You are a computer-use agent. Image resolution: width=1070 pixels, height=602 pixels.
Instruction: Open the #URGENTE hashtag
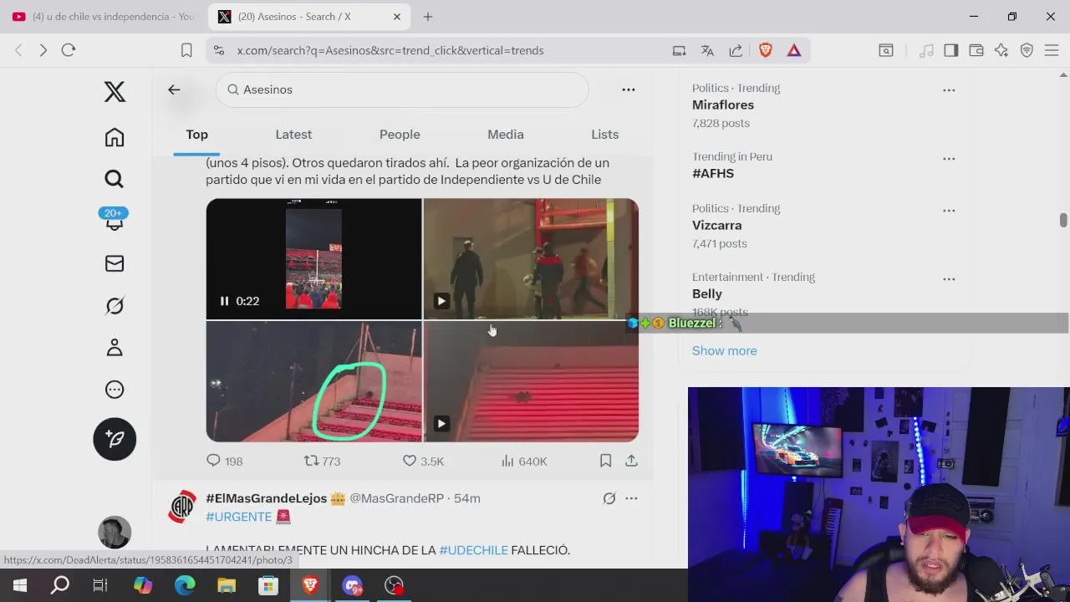click(x=238, y=517)
